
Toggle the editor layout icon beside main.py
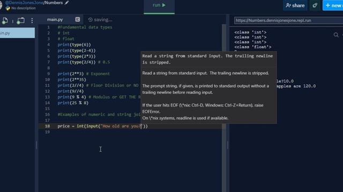pyautogui.click(x=77, y=20)
